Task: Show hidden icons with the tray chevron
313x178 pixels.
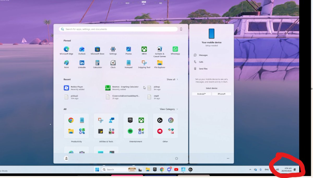Action: (250, 170)
